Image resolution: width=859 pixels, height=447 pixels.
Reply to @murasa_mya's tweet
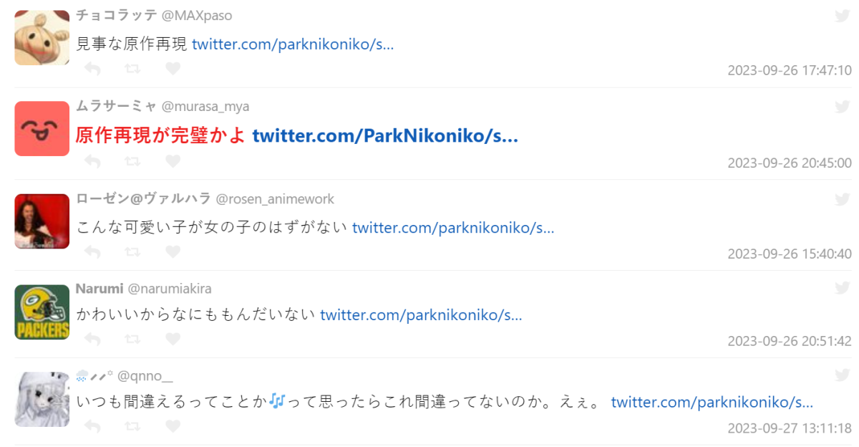pyautogui.click(x=92, y=161)
